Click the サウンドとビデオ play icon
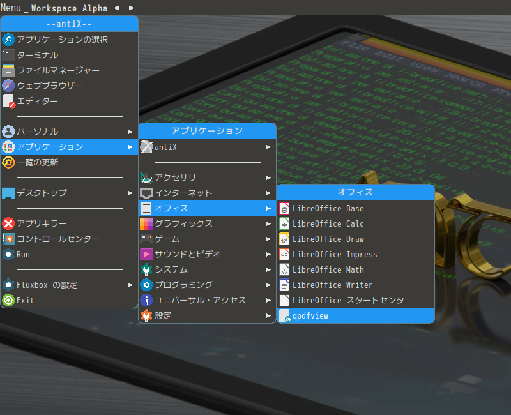511x415 pixels. (x=146, y=254)
